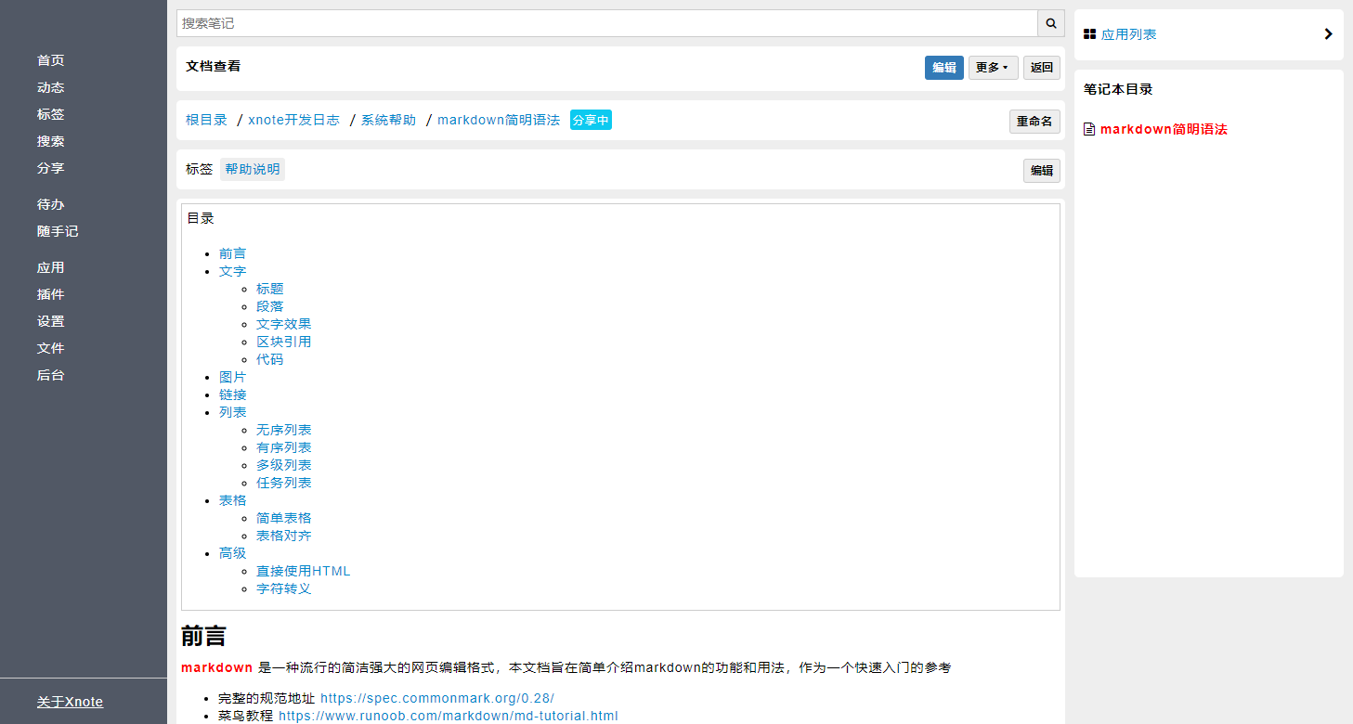Viewport: 1353px width, 724px height.
Task: Click the search magnifier icon
Action: [1049, 22]
